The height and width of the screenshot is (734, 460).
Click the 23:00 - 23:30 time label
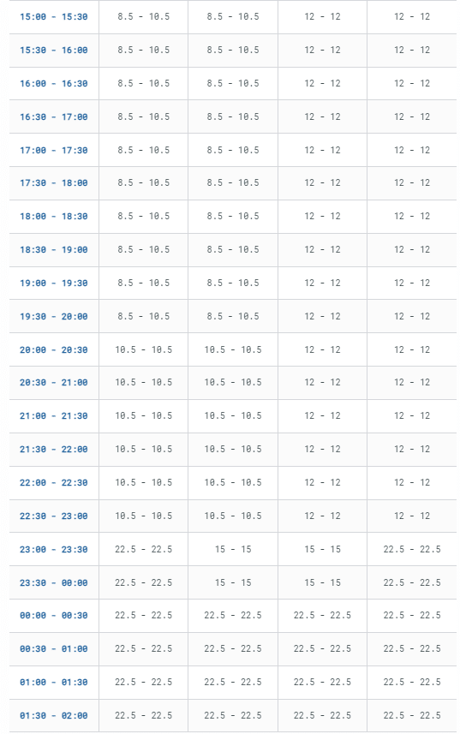[54, 550]
